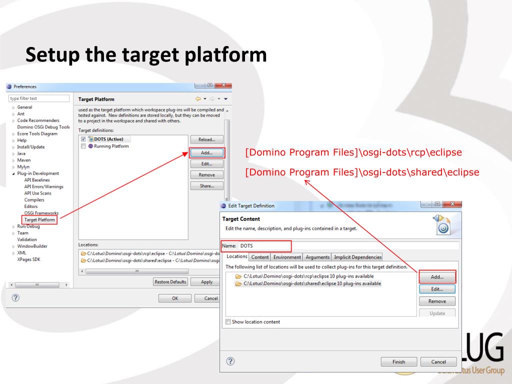Image resolution: width=512 pixels, height=384 pixels.
Task: Open the Implicit Dependencies tab
Action: (x=357, y=257)
